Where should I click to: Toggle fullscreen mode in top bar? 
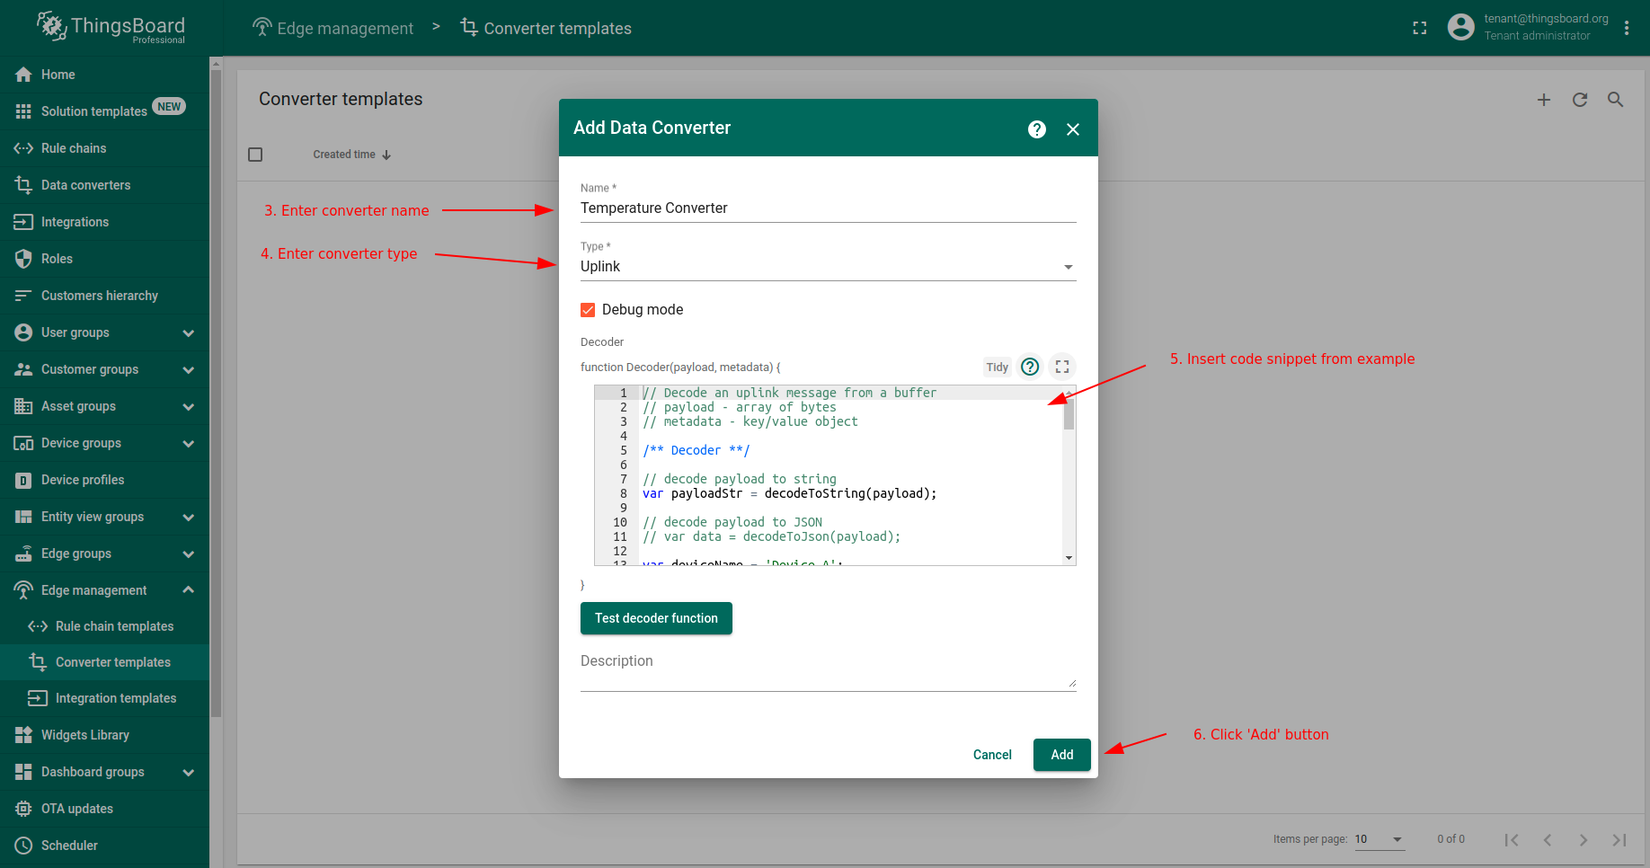(x=1419, y=28)
